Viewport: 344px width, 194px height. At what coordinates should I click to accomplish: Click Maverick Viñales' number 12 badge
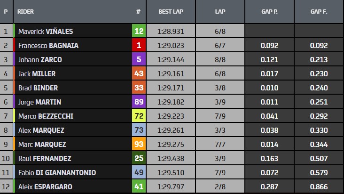[139, 32]
